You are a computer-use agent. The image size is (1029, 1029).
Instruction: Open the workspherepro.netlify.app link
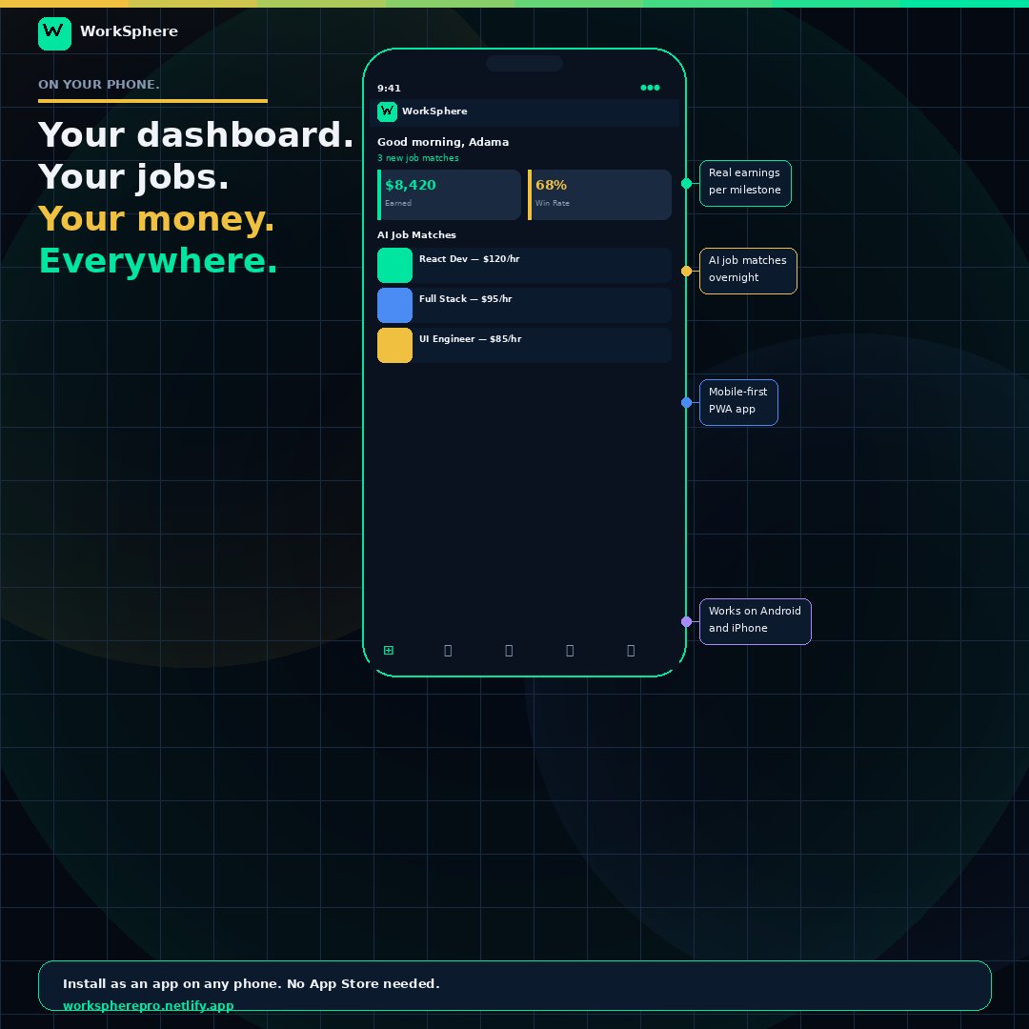pyautogui.click(x=149, y=1005)
